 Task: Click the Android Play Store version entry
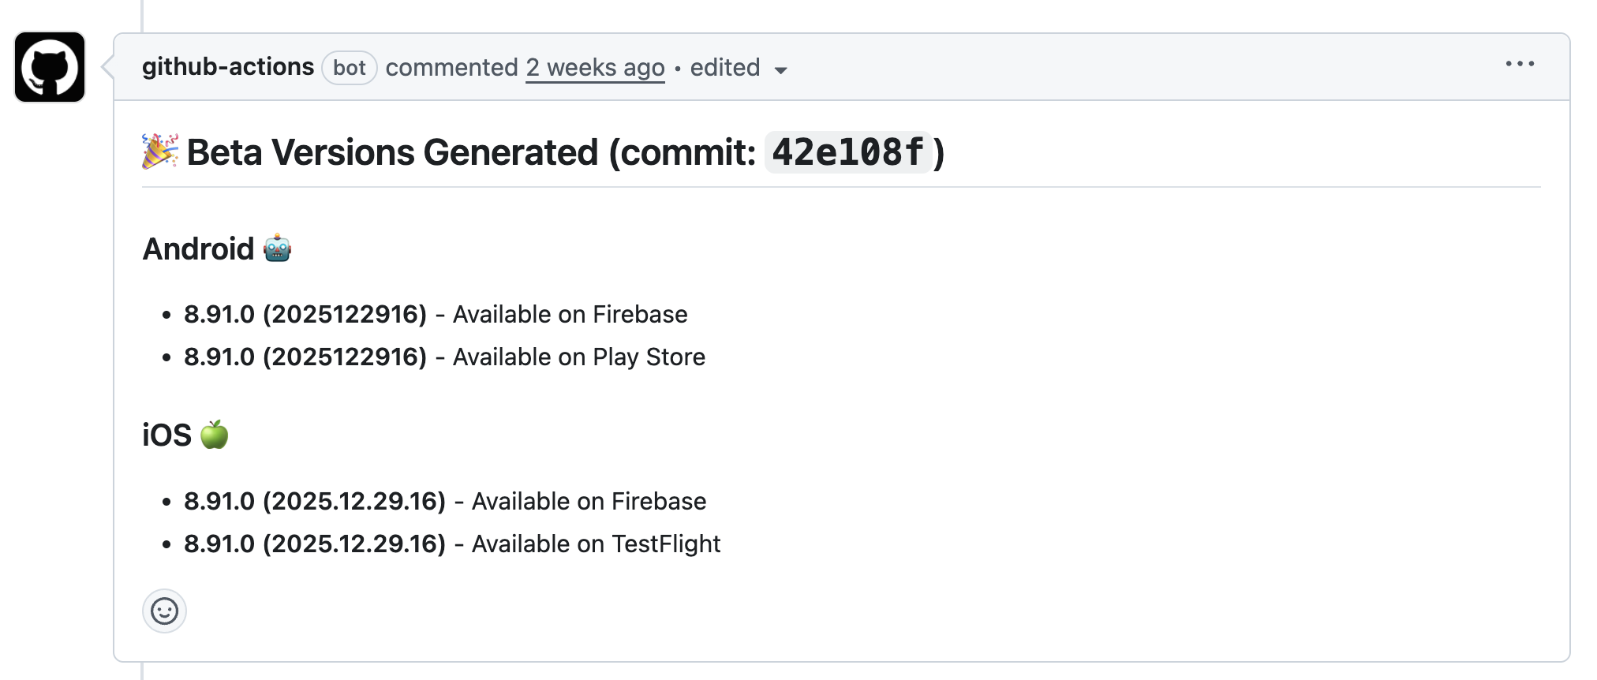click(x=305, y=357)
